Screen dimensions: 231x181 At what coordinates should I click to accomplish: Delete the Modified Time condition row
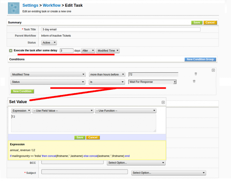pyautogui.click(x=196, y=74)
